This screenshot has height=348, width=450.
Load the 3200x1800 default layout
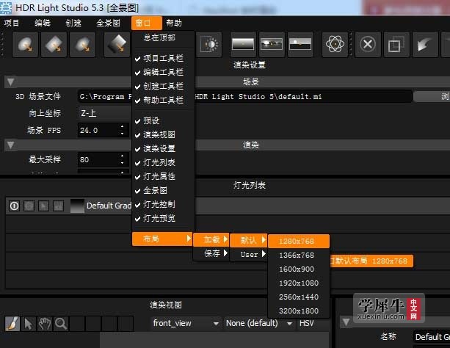299,311
